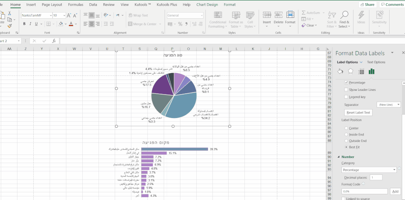This screenshot has width=405, height=200.
Task: Click the Font Color letter A icon
Action: tap(71, 24)
